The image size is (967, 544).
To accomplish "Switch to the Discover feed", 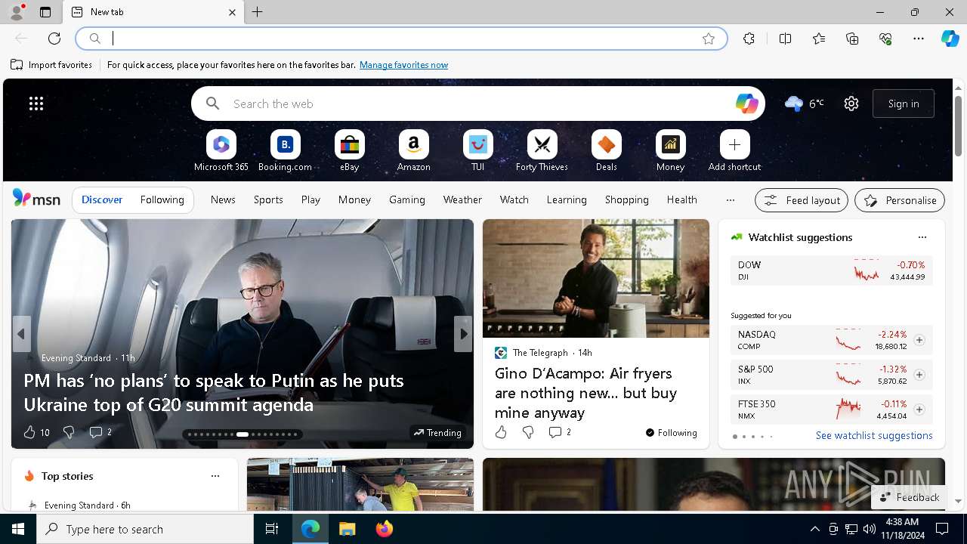I will tap(102, 199).
